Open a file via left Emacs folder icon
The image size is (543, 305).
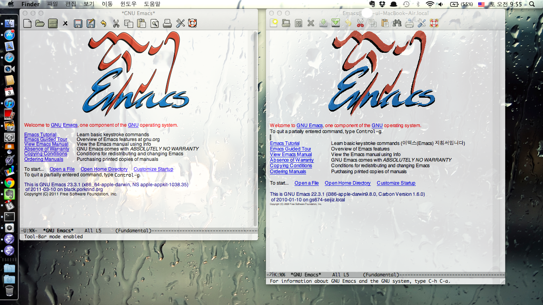click(40, 23)
